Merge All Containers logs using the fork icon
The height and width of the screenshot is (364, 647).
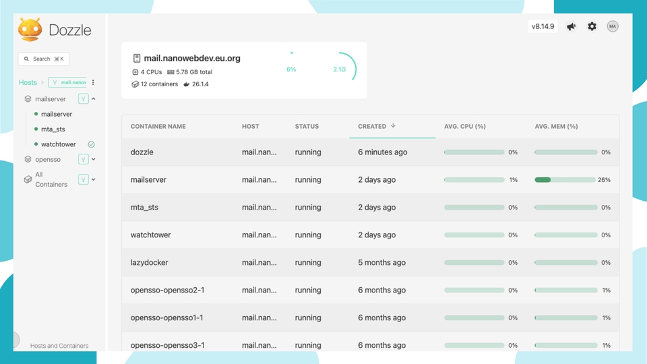point(84,179)
